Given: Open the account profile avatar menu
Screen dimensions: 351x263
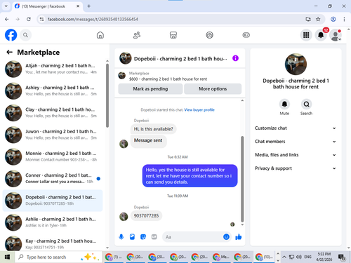Looking at the screenshot, I should (x=336, y=35).
